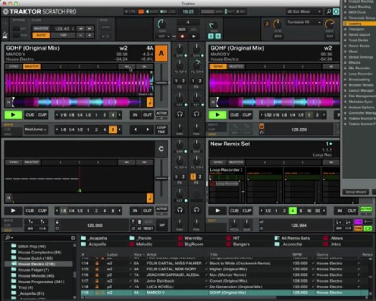
Task: Disable orange SYNC on Deck B
Action: [218, 66]
